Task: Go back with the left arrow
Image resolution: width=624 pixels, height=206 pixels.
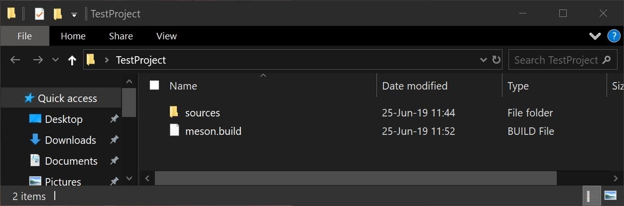Action: pos(15,60)
